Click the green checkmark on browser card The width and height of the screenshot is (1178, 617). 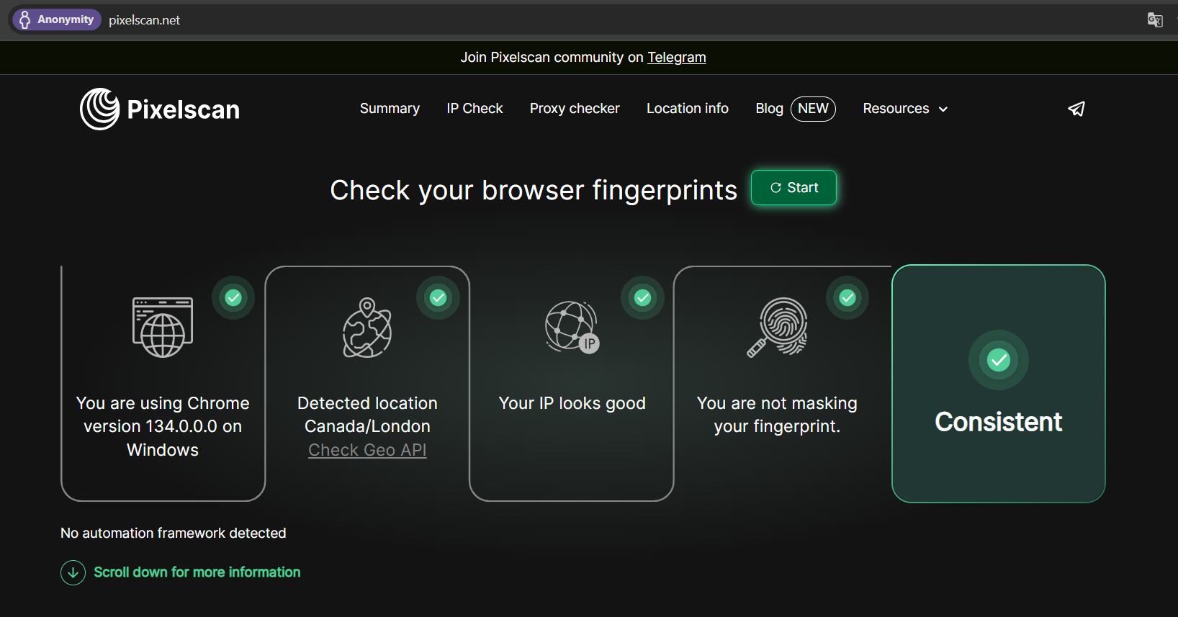(x=233, y=298)
